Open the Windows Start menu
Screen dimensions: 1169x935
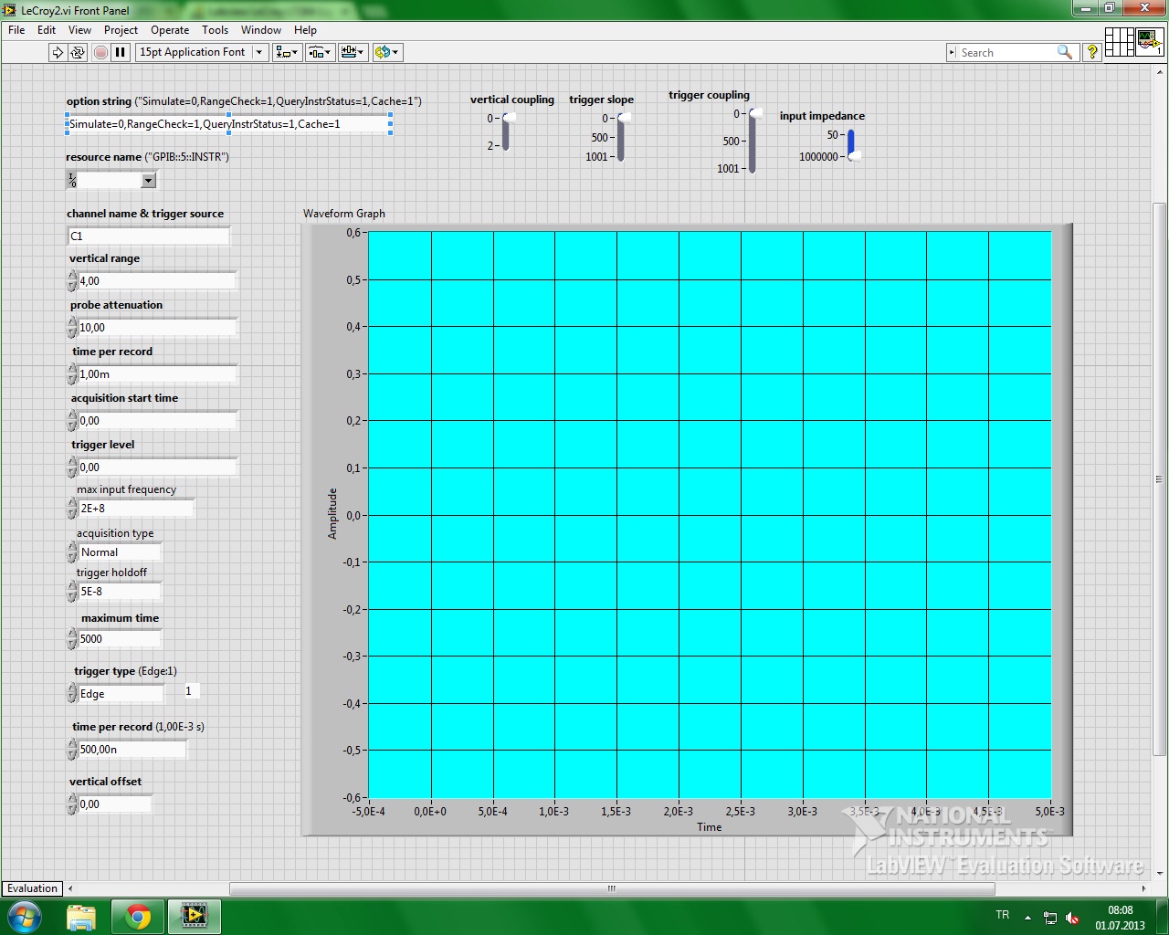click(24, 916)
